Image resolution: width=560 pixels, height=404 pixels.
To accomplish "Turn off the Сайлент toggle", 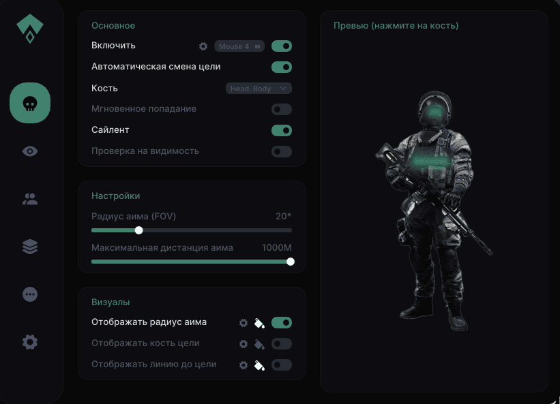I will [282, 130].
